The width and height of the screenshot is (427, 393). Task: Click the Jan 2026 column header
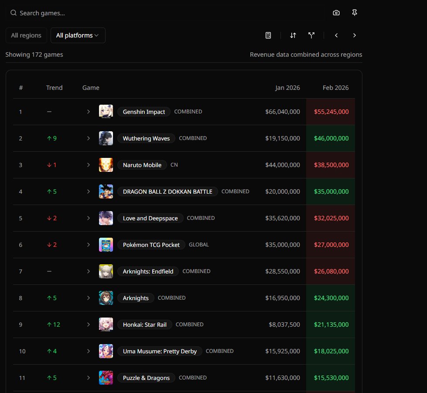[x=287, y=88]
